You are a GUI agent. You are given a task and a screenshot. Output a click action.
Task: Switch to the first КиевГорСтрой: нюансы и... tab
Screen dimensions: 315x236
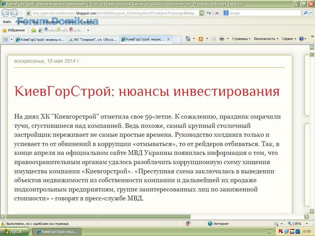[40, 40]
